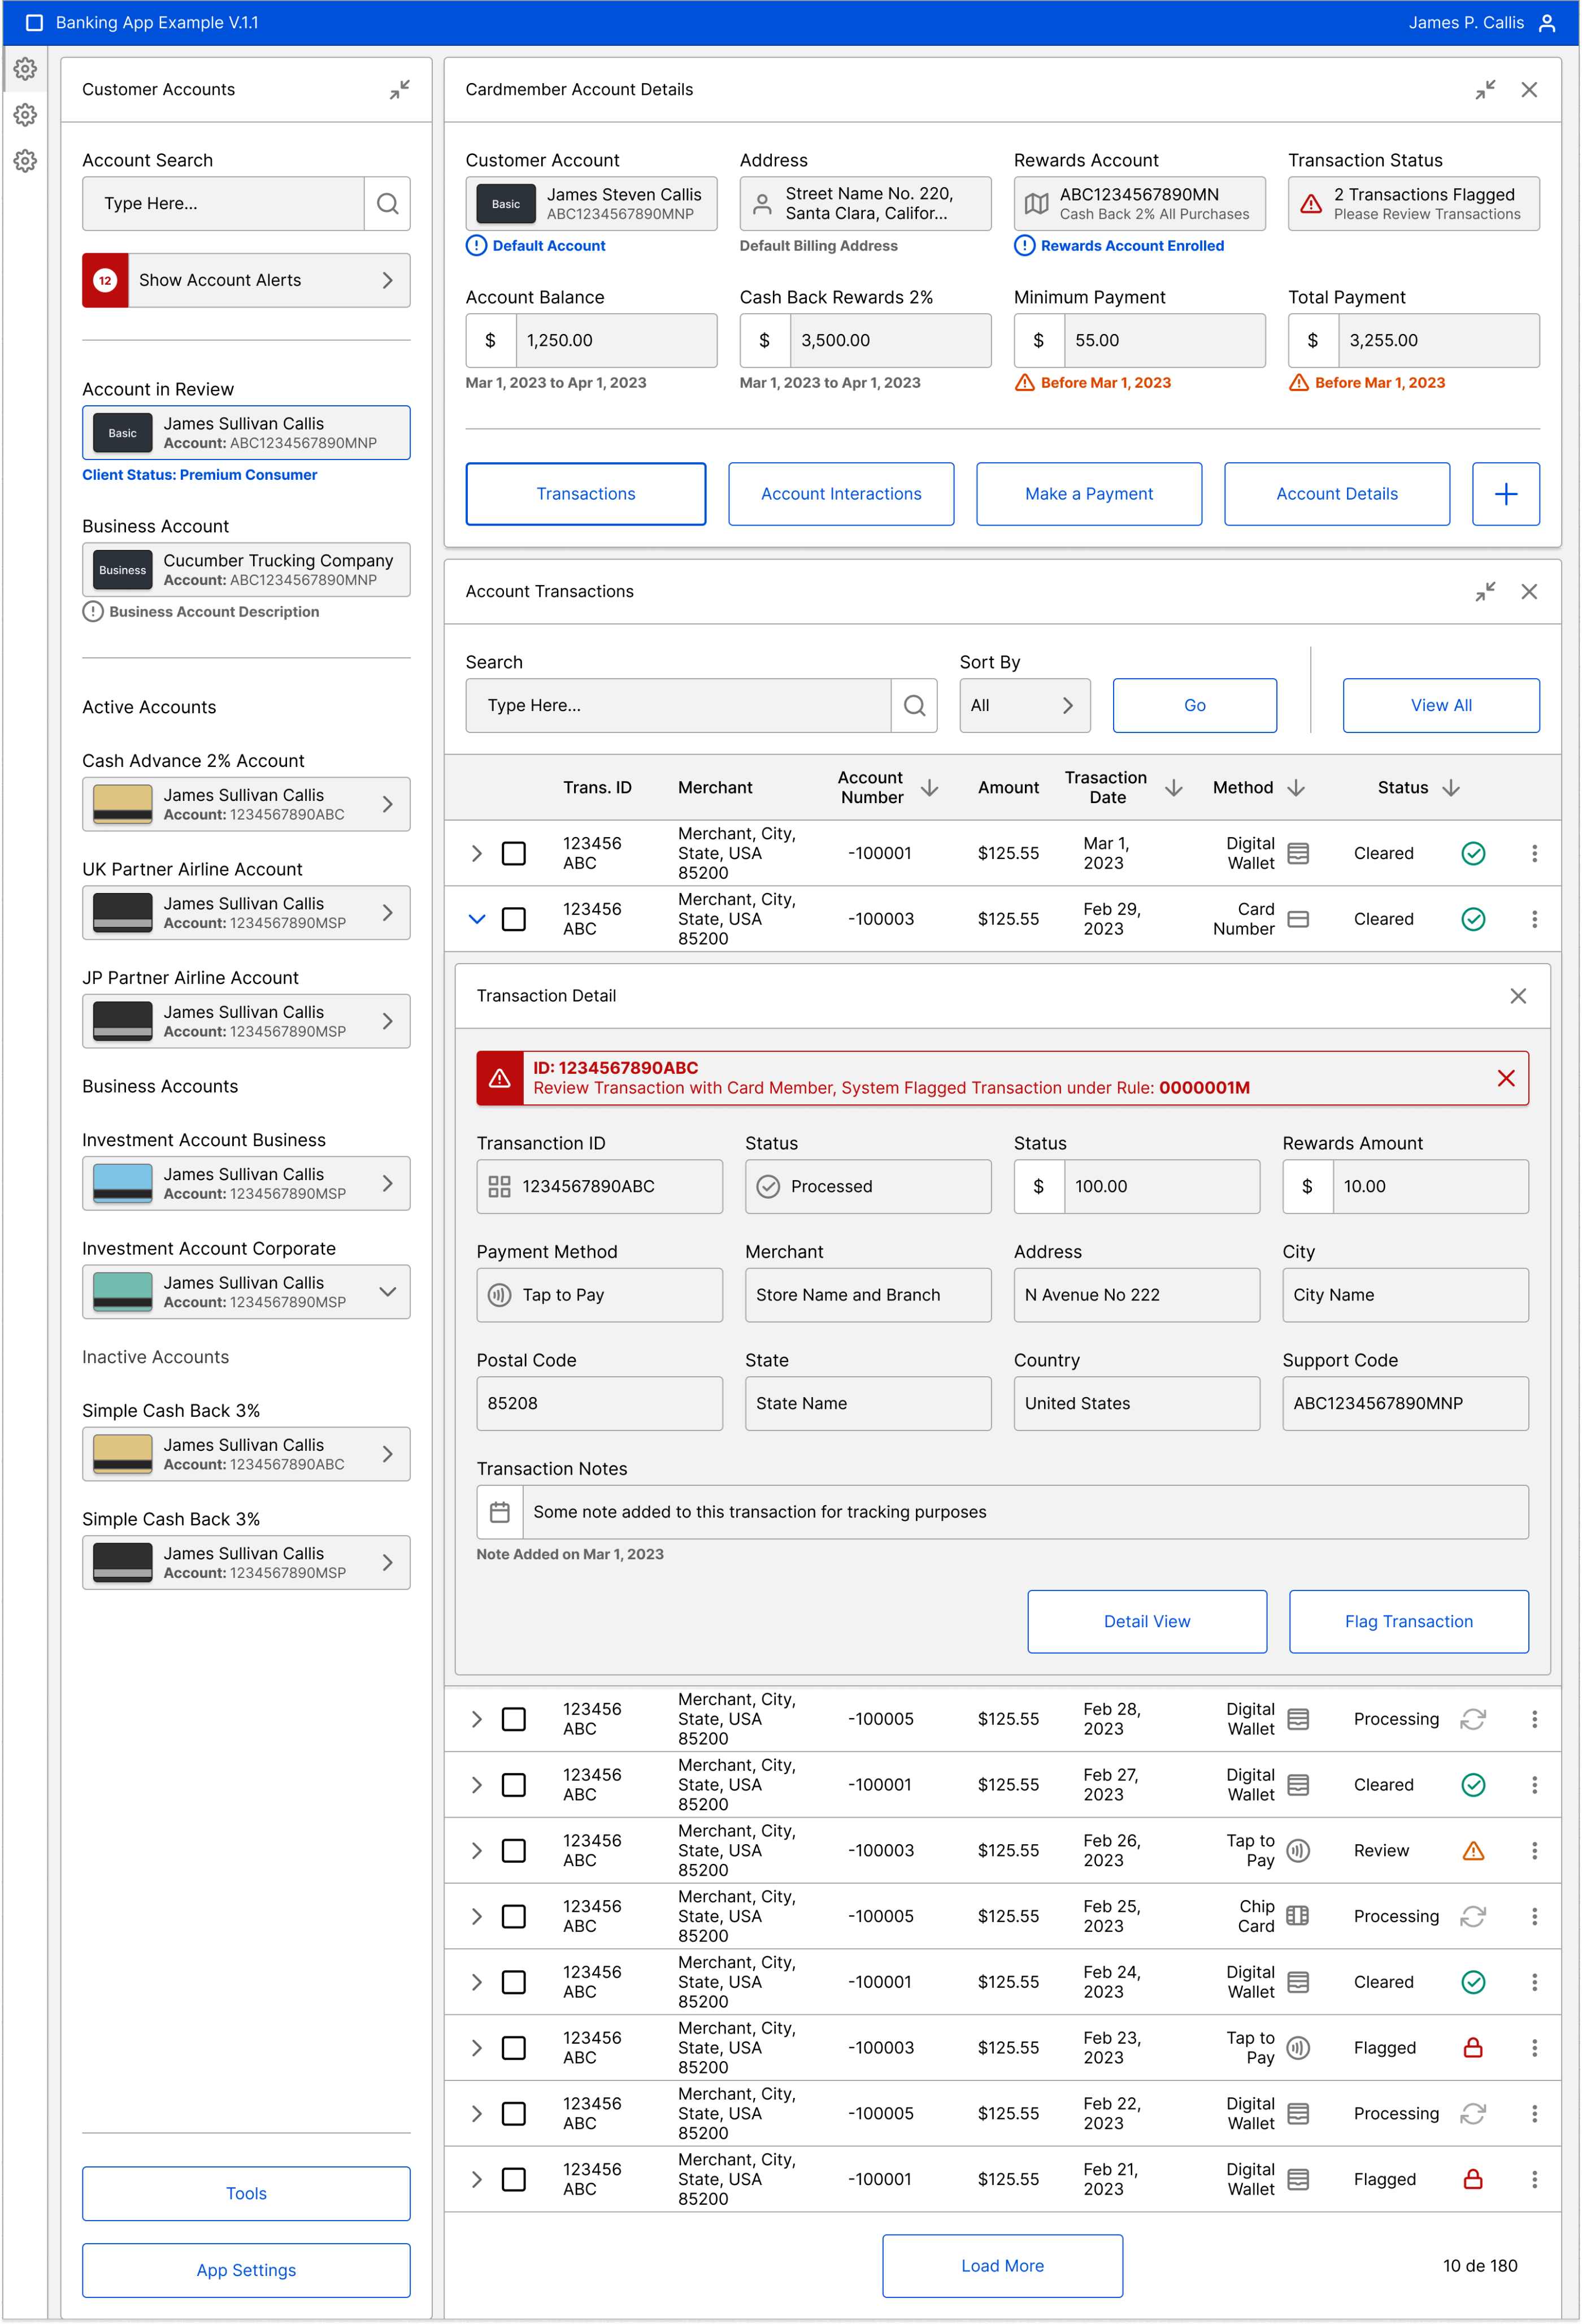Dismiss the red flagged transaction alert banner
This screenshot has height=2324, width=1582.
(1505, 1079)
